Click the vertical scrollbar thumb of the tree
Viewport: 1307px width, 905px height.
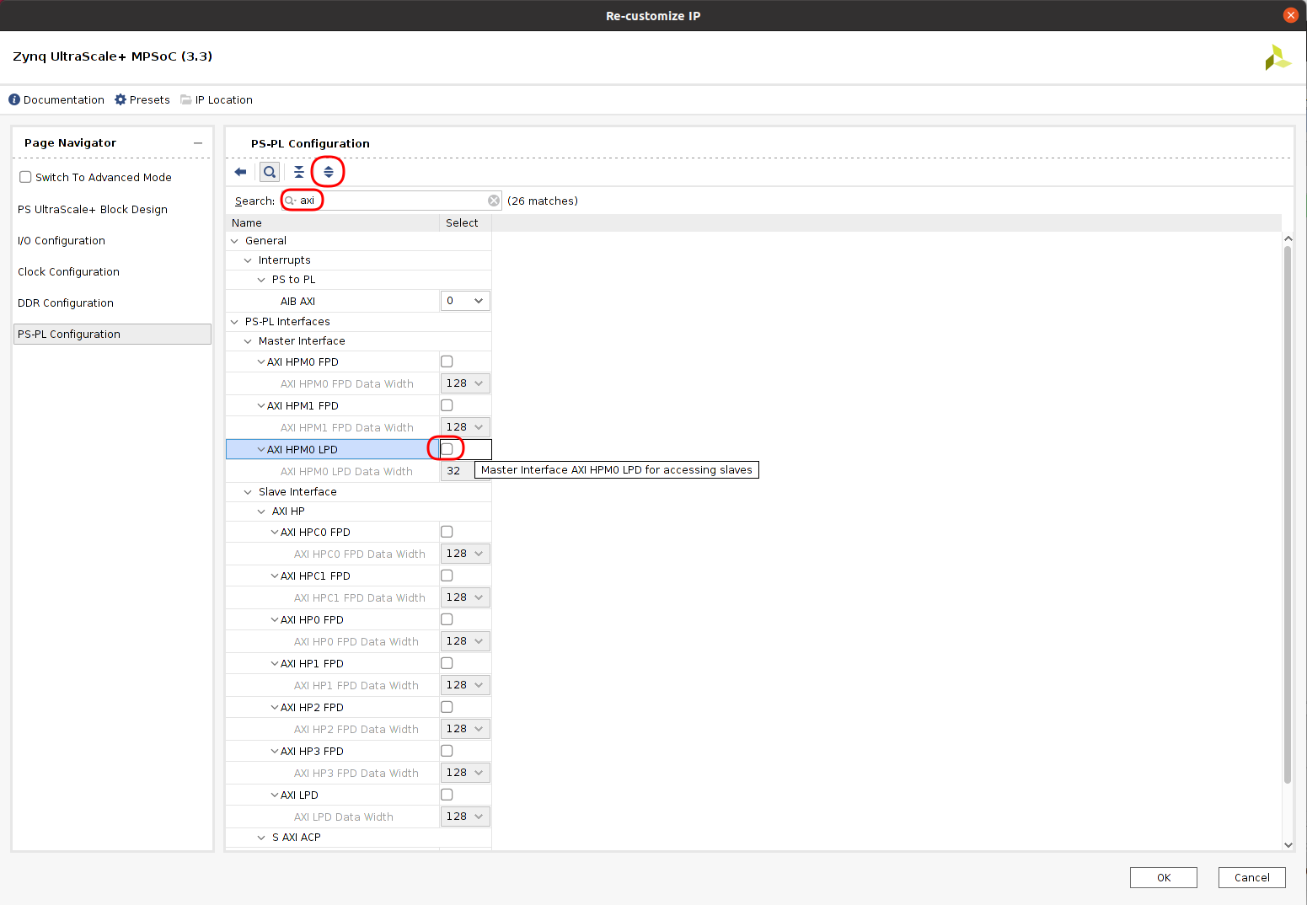pyautogui.click(x=1287, y=514)
